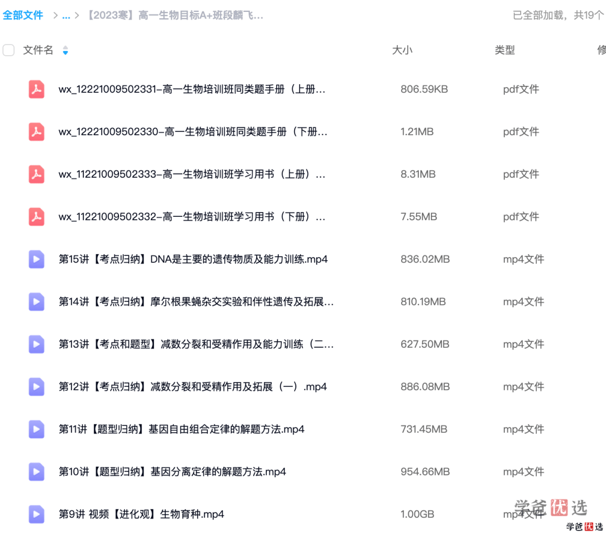Image resolution: width=606 pixels, height=533 pixels.
Task: Click the size value 954.66MB
Action: (425, 472)
